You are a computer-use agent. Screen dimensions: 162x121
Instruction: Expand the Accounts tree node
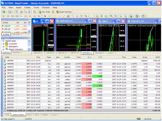click(x=3, y=44)
